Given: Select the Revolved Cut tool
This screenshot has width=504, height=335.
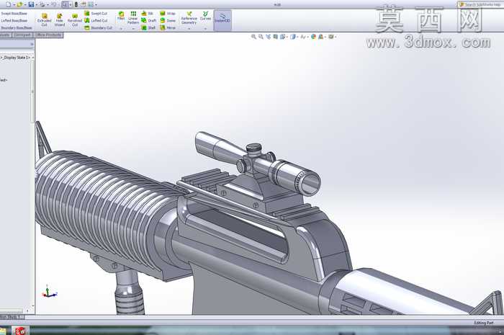Looking at the screenshot, I should tap(75, 20).
